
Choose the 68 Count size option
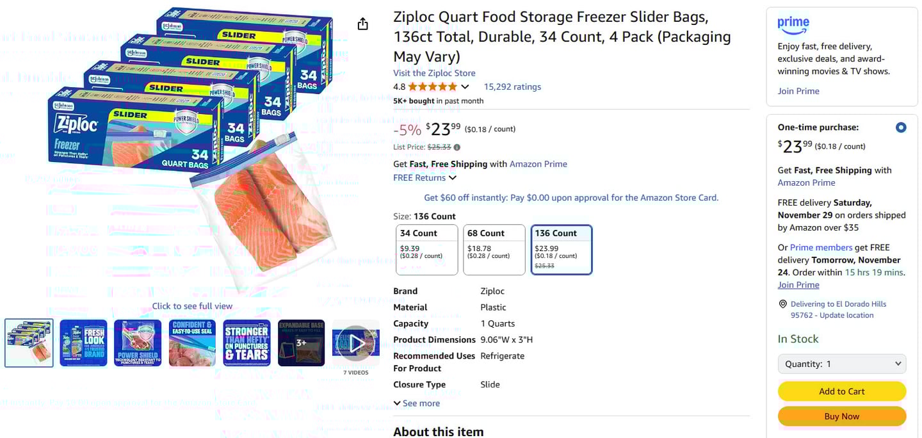point(494,249)
